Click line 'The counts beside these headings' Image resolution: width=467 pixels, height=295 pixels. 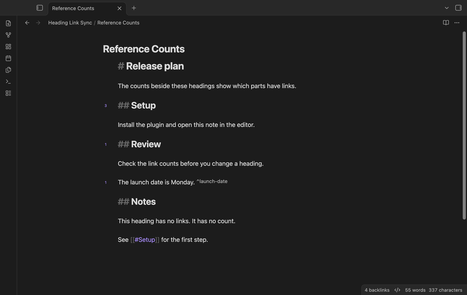tap(207, 86)
